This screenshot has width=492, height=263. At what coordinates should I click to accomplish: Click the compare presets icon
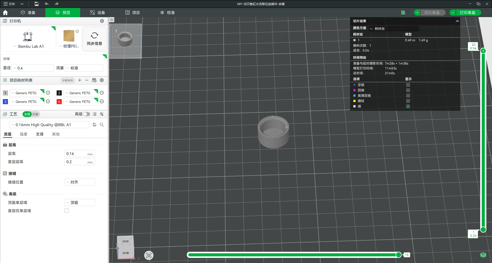pyautogui.click(x=102, y=114)
